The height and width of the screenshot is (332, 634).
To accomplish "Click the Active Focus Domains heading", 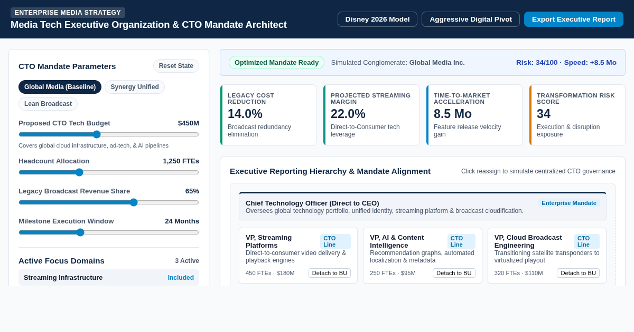I will pyautogui.click(x=61, y=260).
